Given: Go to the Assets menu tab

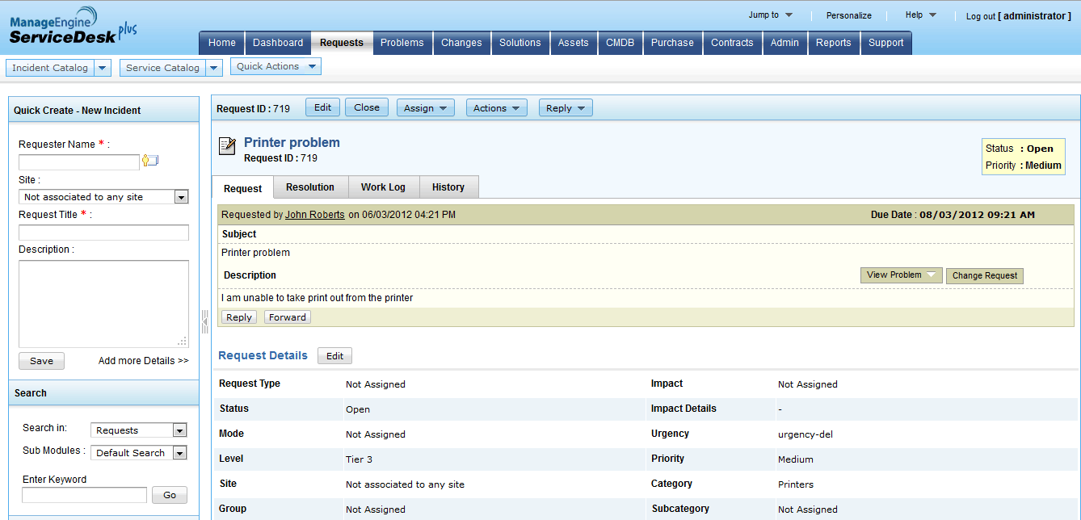Looking at the screenshot, I should click(x=573, y=43).
